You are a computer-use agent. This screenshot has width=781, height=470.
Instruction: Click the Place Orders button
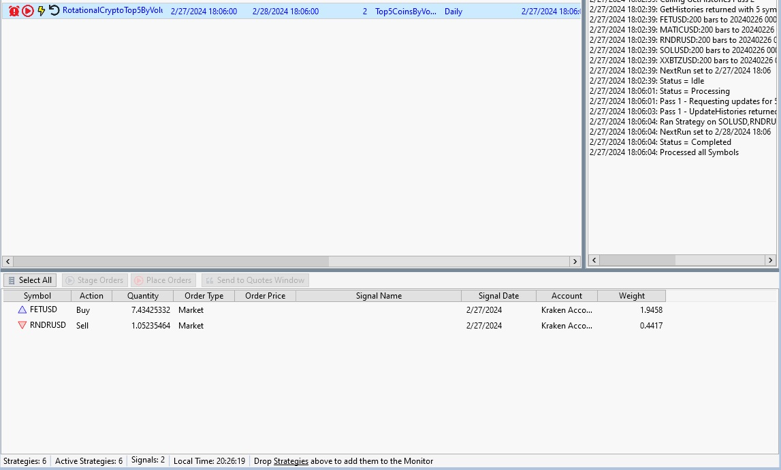[163, 280]
